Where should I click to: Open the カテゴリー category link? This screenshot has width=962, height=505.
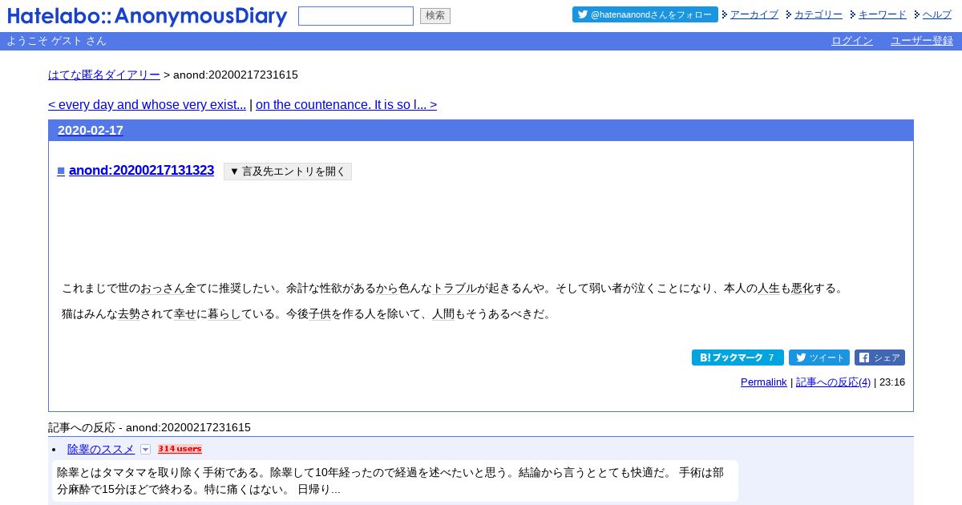[x=819, y=14]
